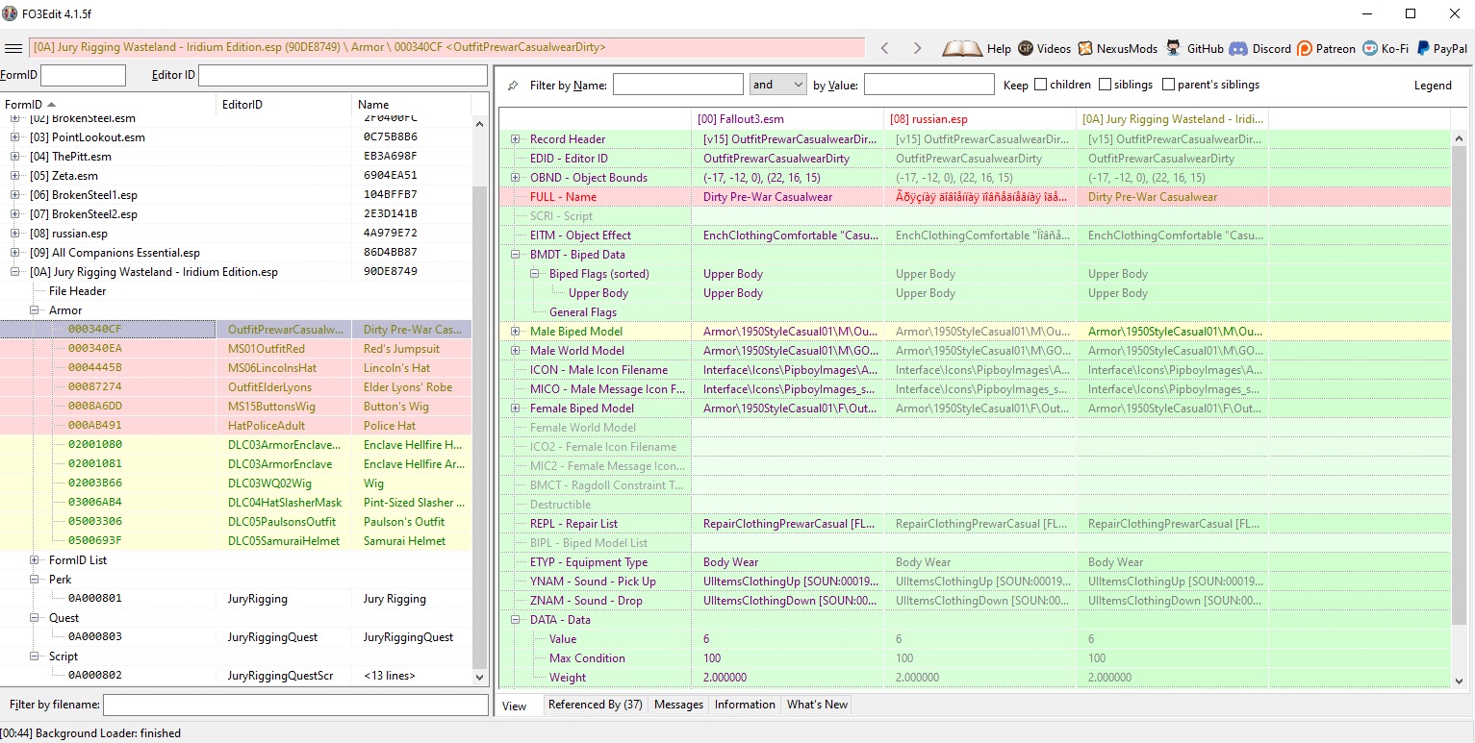Collapse the DATA - Data row
1475x743 pixels.
(516, 620)
